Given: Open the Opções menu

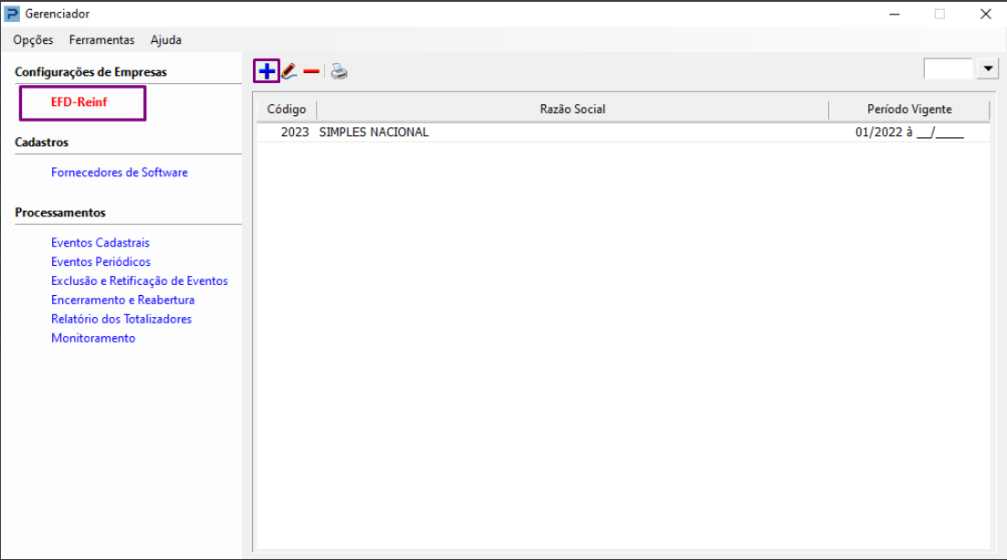Looking at the screenshot, I should [34, 40].
